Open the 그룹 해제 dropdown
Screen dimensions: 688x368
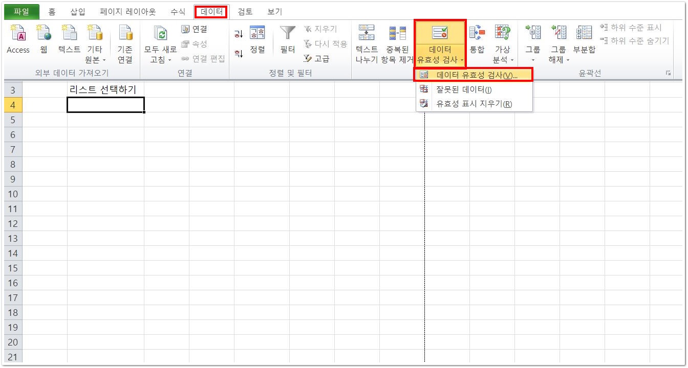click(558, 44)
